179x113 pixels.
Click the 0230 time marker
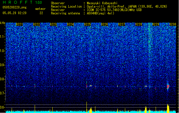(x=173, y=24)
